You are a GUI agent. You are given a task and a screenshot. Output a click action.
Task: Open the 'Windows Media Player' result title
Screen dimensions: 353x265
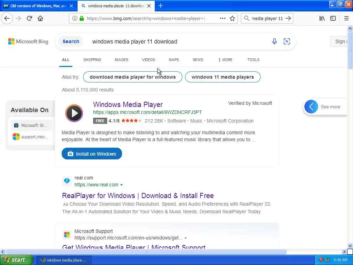[x=128, y=105]
